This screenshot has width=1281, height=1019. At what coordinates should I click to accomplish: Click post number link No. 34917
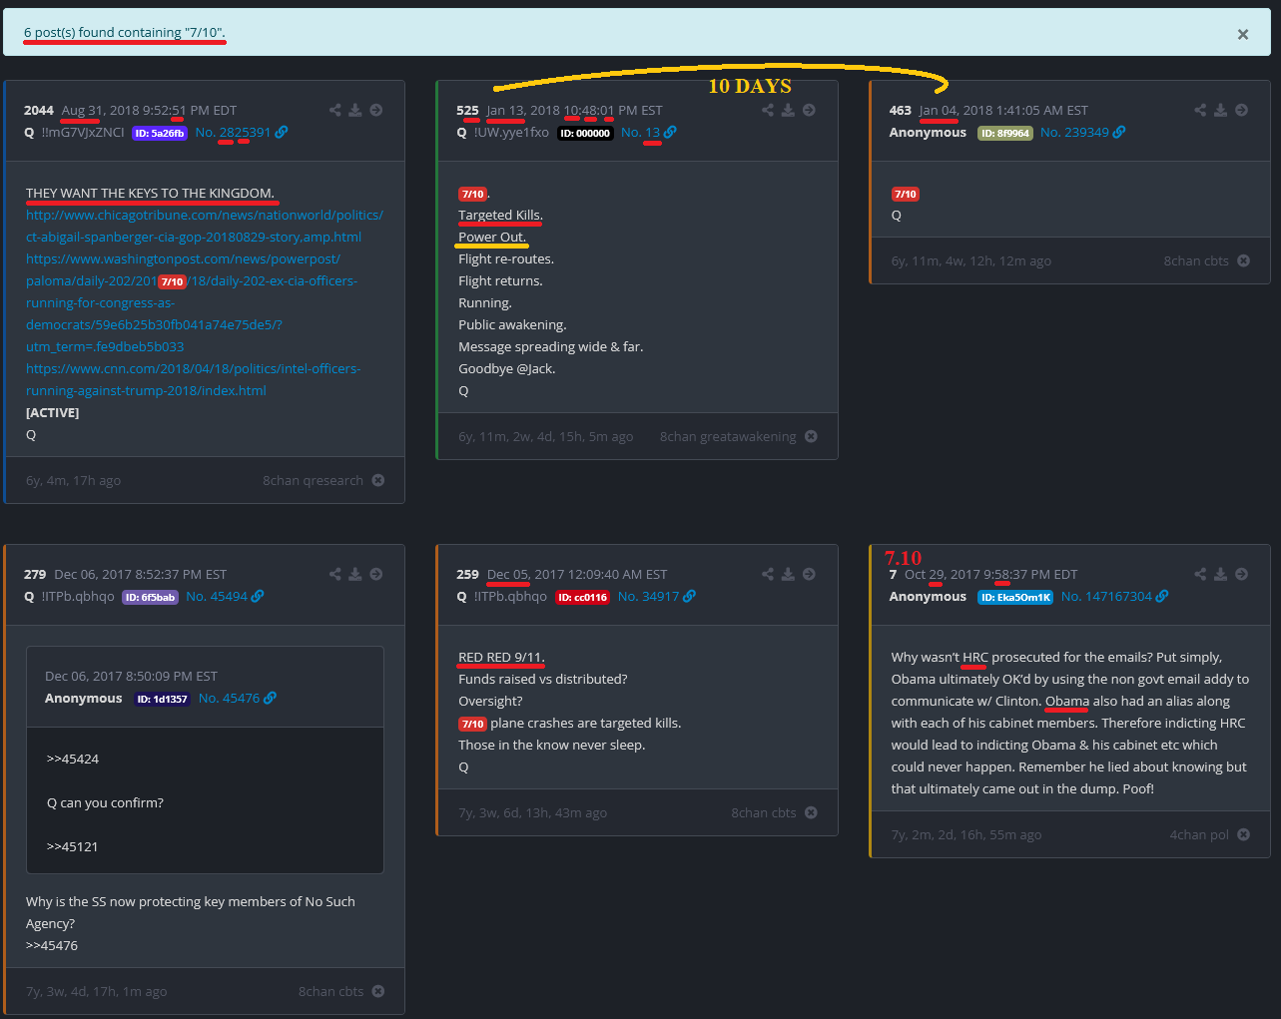[648, 597]
